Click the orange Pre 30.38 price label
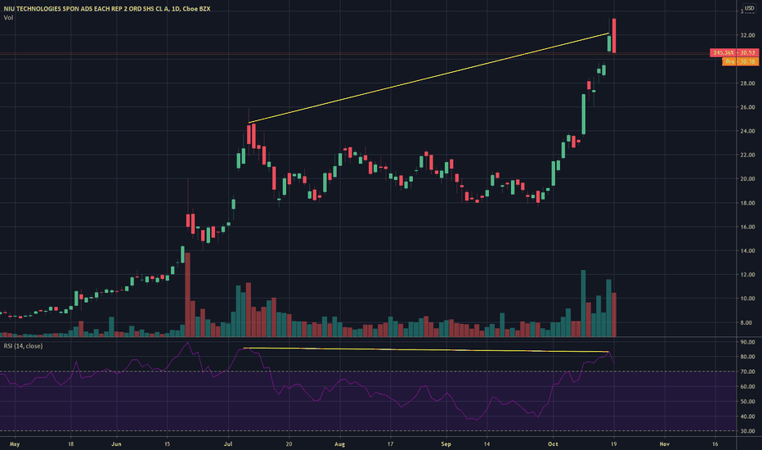Viewport: 762px width, 450px height. [x=740, y=62]
